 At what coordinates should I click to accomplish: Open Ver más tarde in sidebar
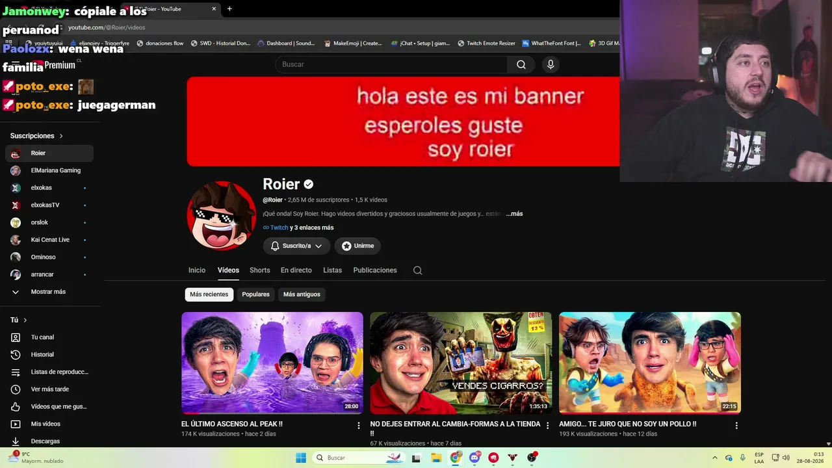[x=49, y=389]
